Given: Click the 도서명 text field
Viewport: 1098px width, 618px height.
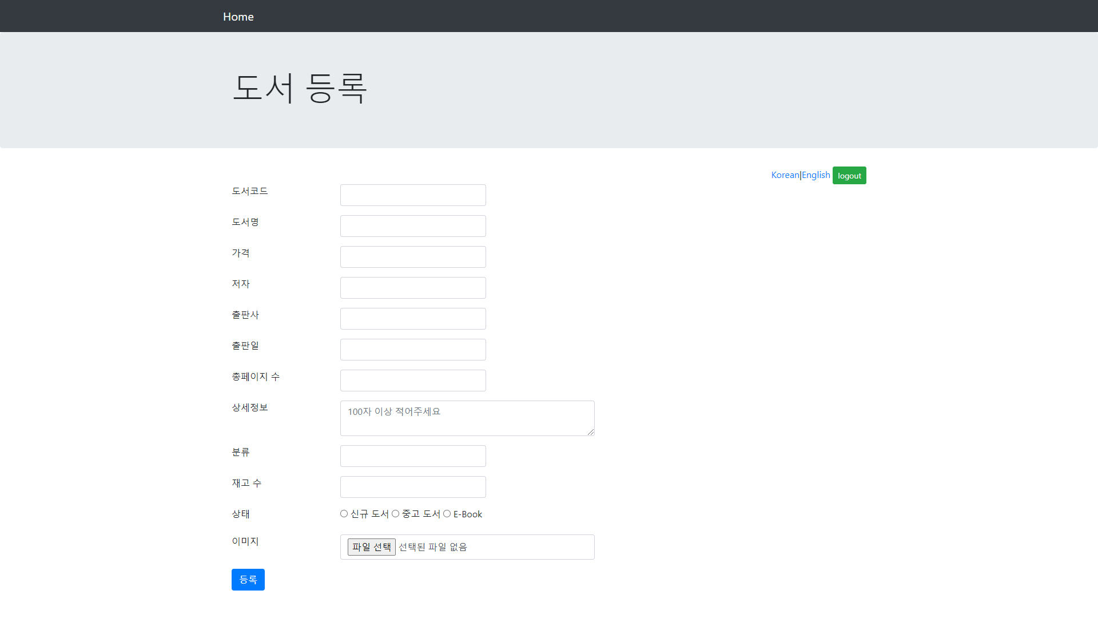Looking at the screenshot, I should (412, 226).
